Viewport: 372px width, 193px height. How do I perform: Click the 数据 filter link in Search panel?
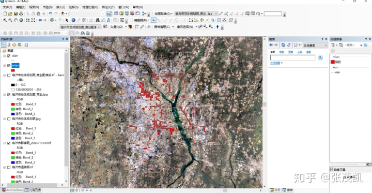(290, 52)
